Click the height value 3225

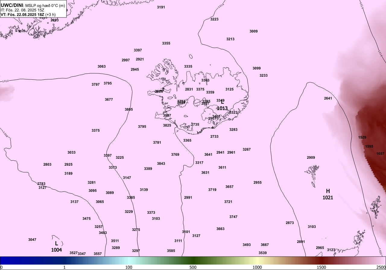coord(120,158)
